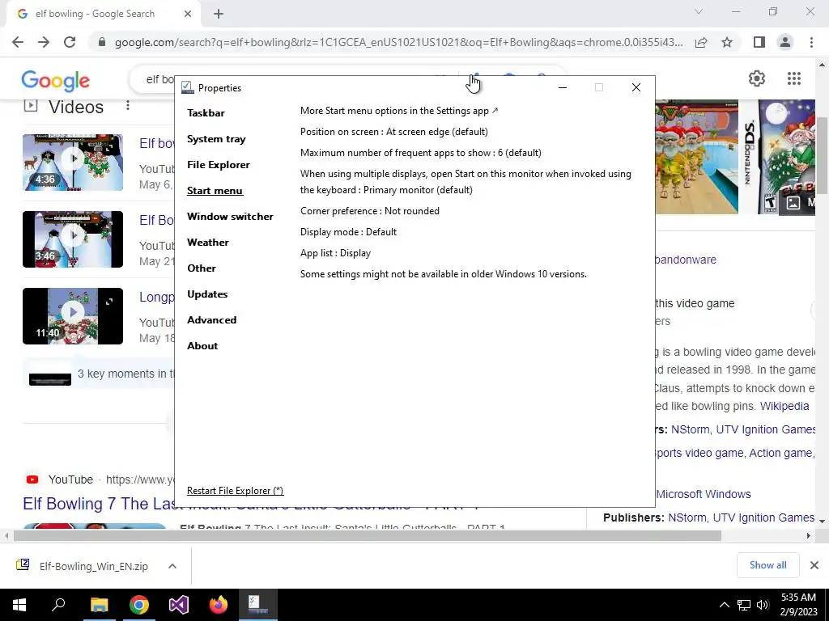Open taskbar Search
The image size is (829, 621).
click(x=58, y=605)
